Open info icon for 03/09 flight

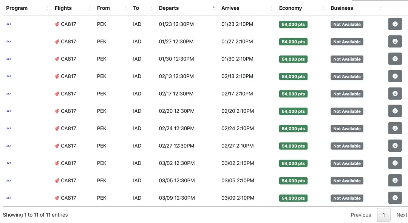point(395,198)
